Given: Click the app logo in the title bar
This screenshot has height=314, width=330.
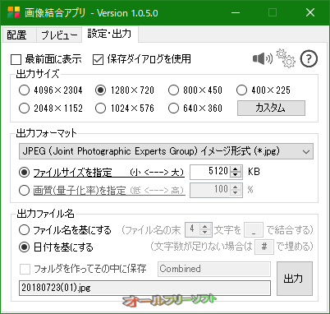Looking at the screenshot, I should click(x=14, y=12).
